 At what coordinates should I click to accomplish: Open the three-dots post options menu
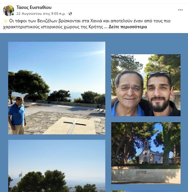pos(180,10)
